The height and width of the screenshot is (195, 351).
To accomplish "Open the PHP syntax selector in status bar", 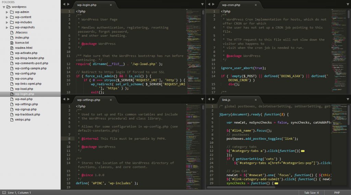I will (x=337, y=193).
